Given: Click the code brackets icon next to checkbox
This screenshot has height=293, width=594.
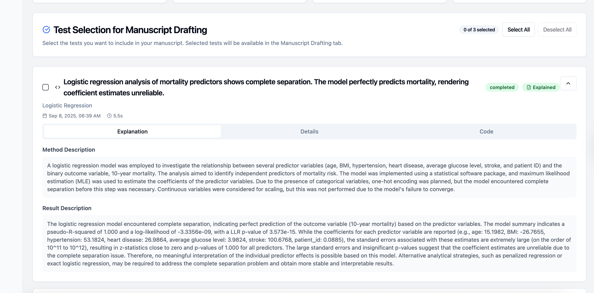Looking at the screenshot, I should click(x=58, y=87).
